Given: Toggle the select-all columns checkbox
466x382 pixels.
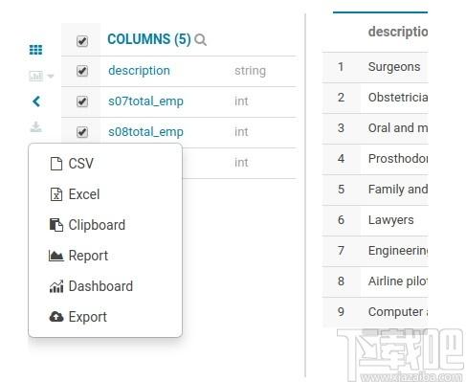Looking at the screenshot, I should (82, 41).
